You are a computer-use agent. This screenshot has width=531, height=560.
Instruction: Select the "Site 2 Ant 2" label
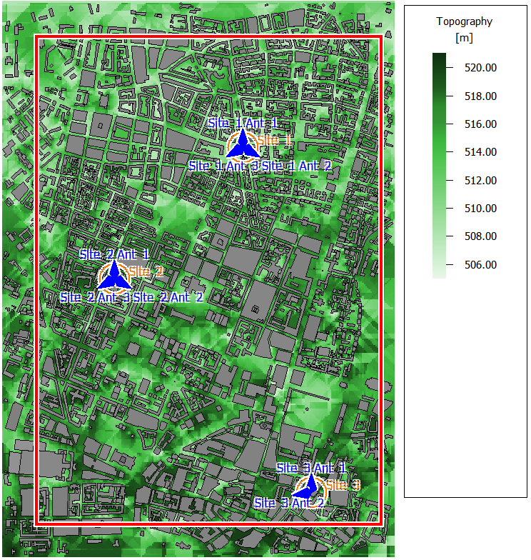[168, 297]
